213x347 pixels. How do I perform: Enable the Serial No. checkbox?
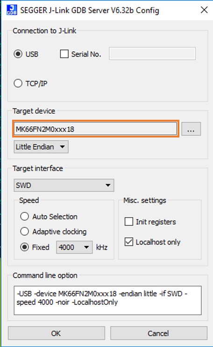click(64, 54)
